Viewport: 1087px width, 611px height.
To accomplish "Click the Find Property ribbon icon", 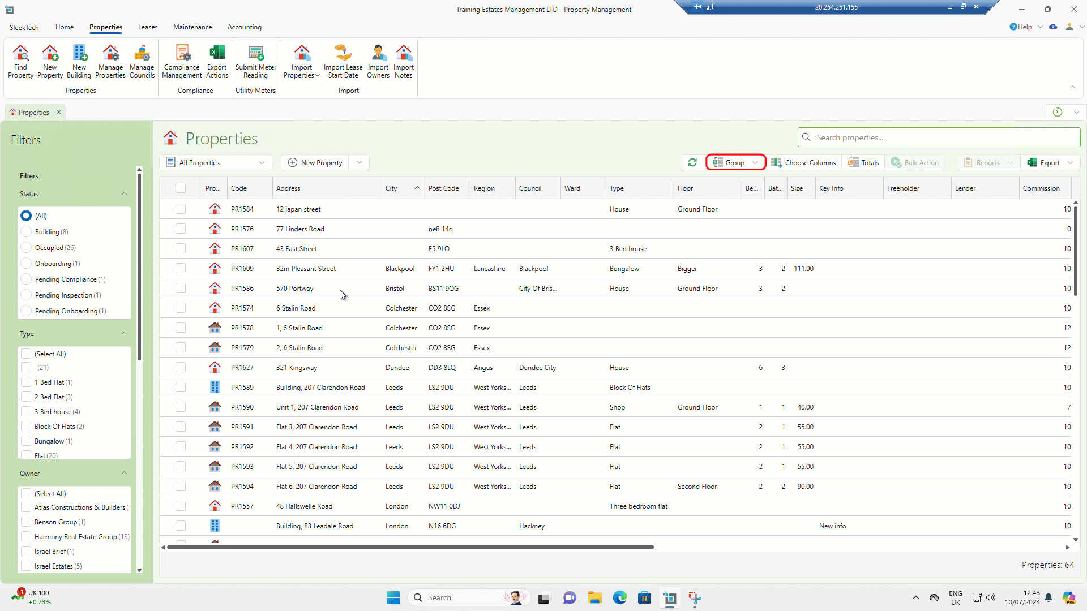I will (20, 61).
